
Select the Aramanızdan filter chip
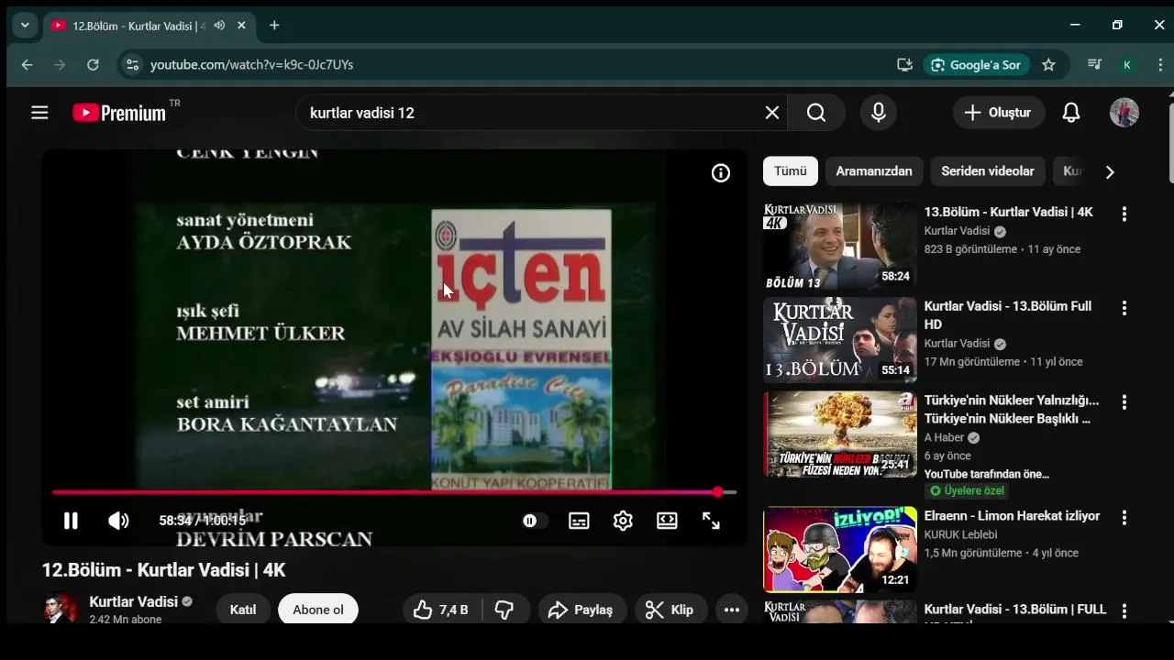[x=874, y=171]
